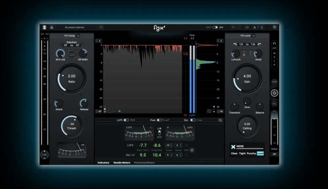Click the left graph bottom scale stepper -30
This screenshot has height=189, width=328.
[98, 111]
